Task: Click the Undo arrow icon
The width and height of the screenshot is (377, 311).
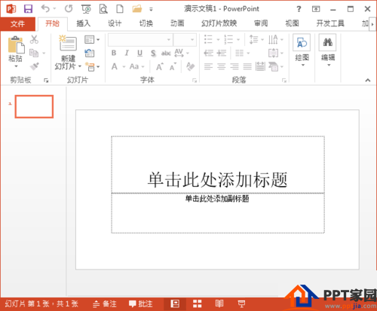Action: tap(45, 9)
